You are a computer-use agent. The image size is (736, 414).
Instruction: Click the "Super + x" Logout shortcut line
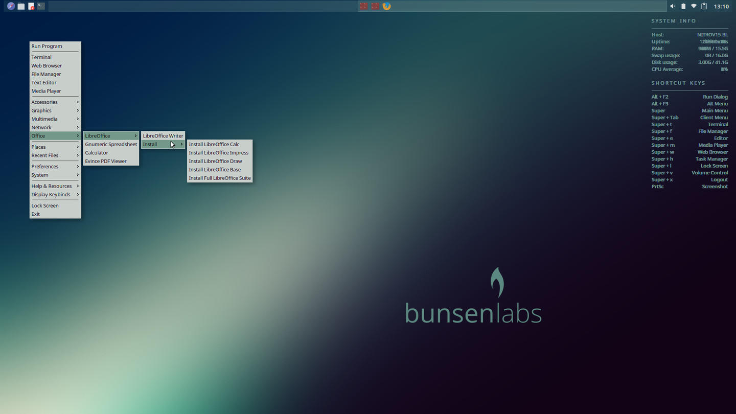point(689,179)
